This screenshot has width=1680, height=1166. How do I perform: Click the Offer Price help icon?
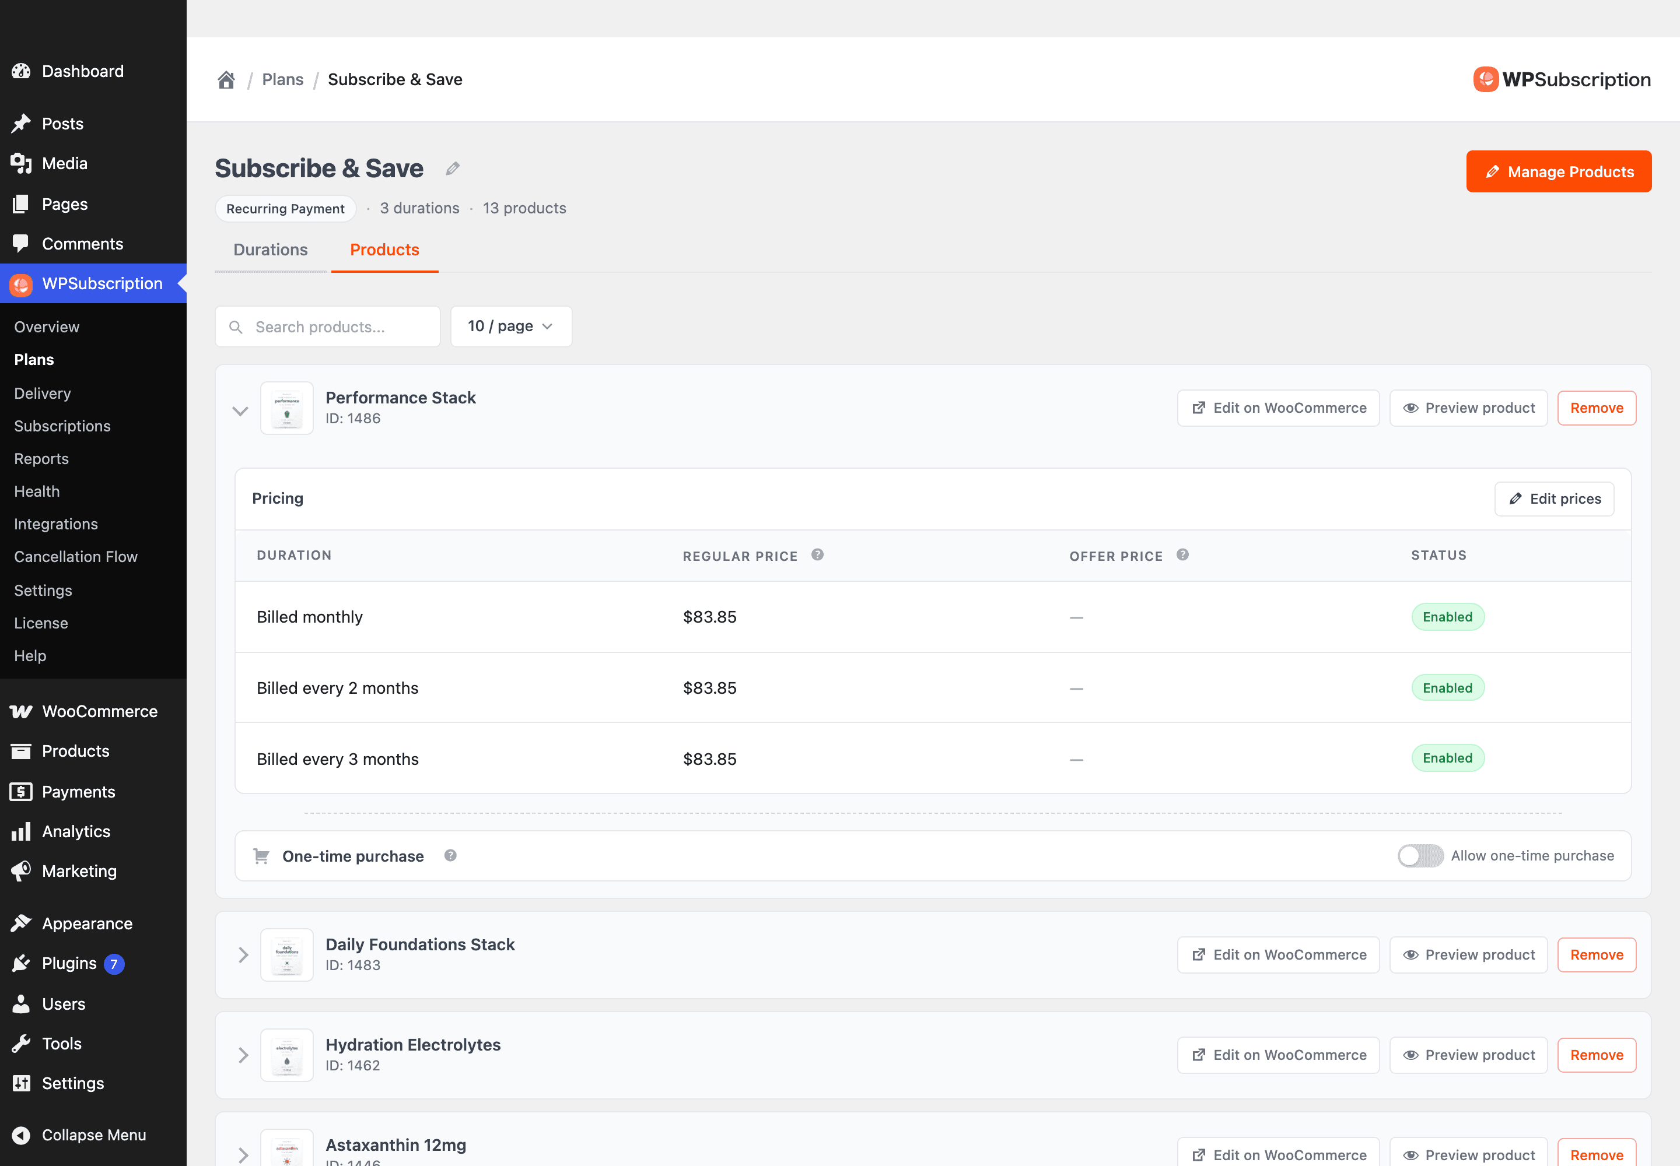coord(1182,554)
